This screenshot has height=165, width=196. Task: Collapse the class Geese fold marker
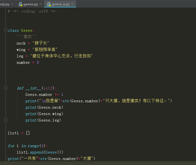click(x=6, y=30)
